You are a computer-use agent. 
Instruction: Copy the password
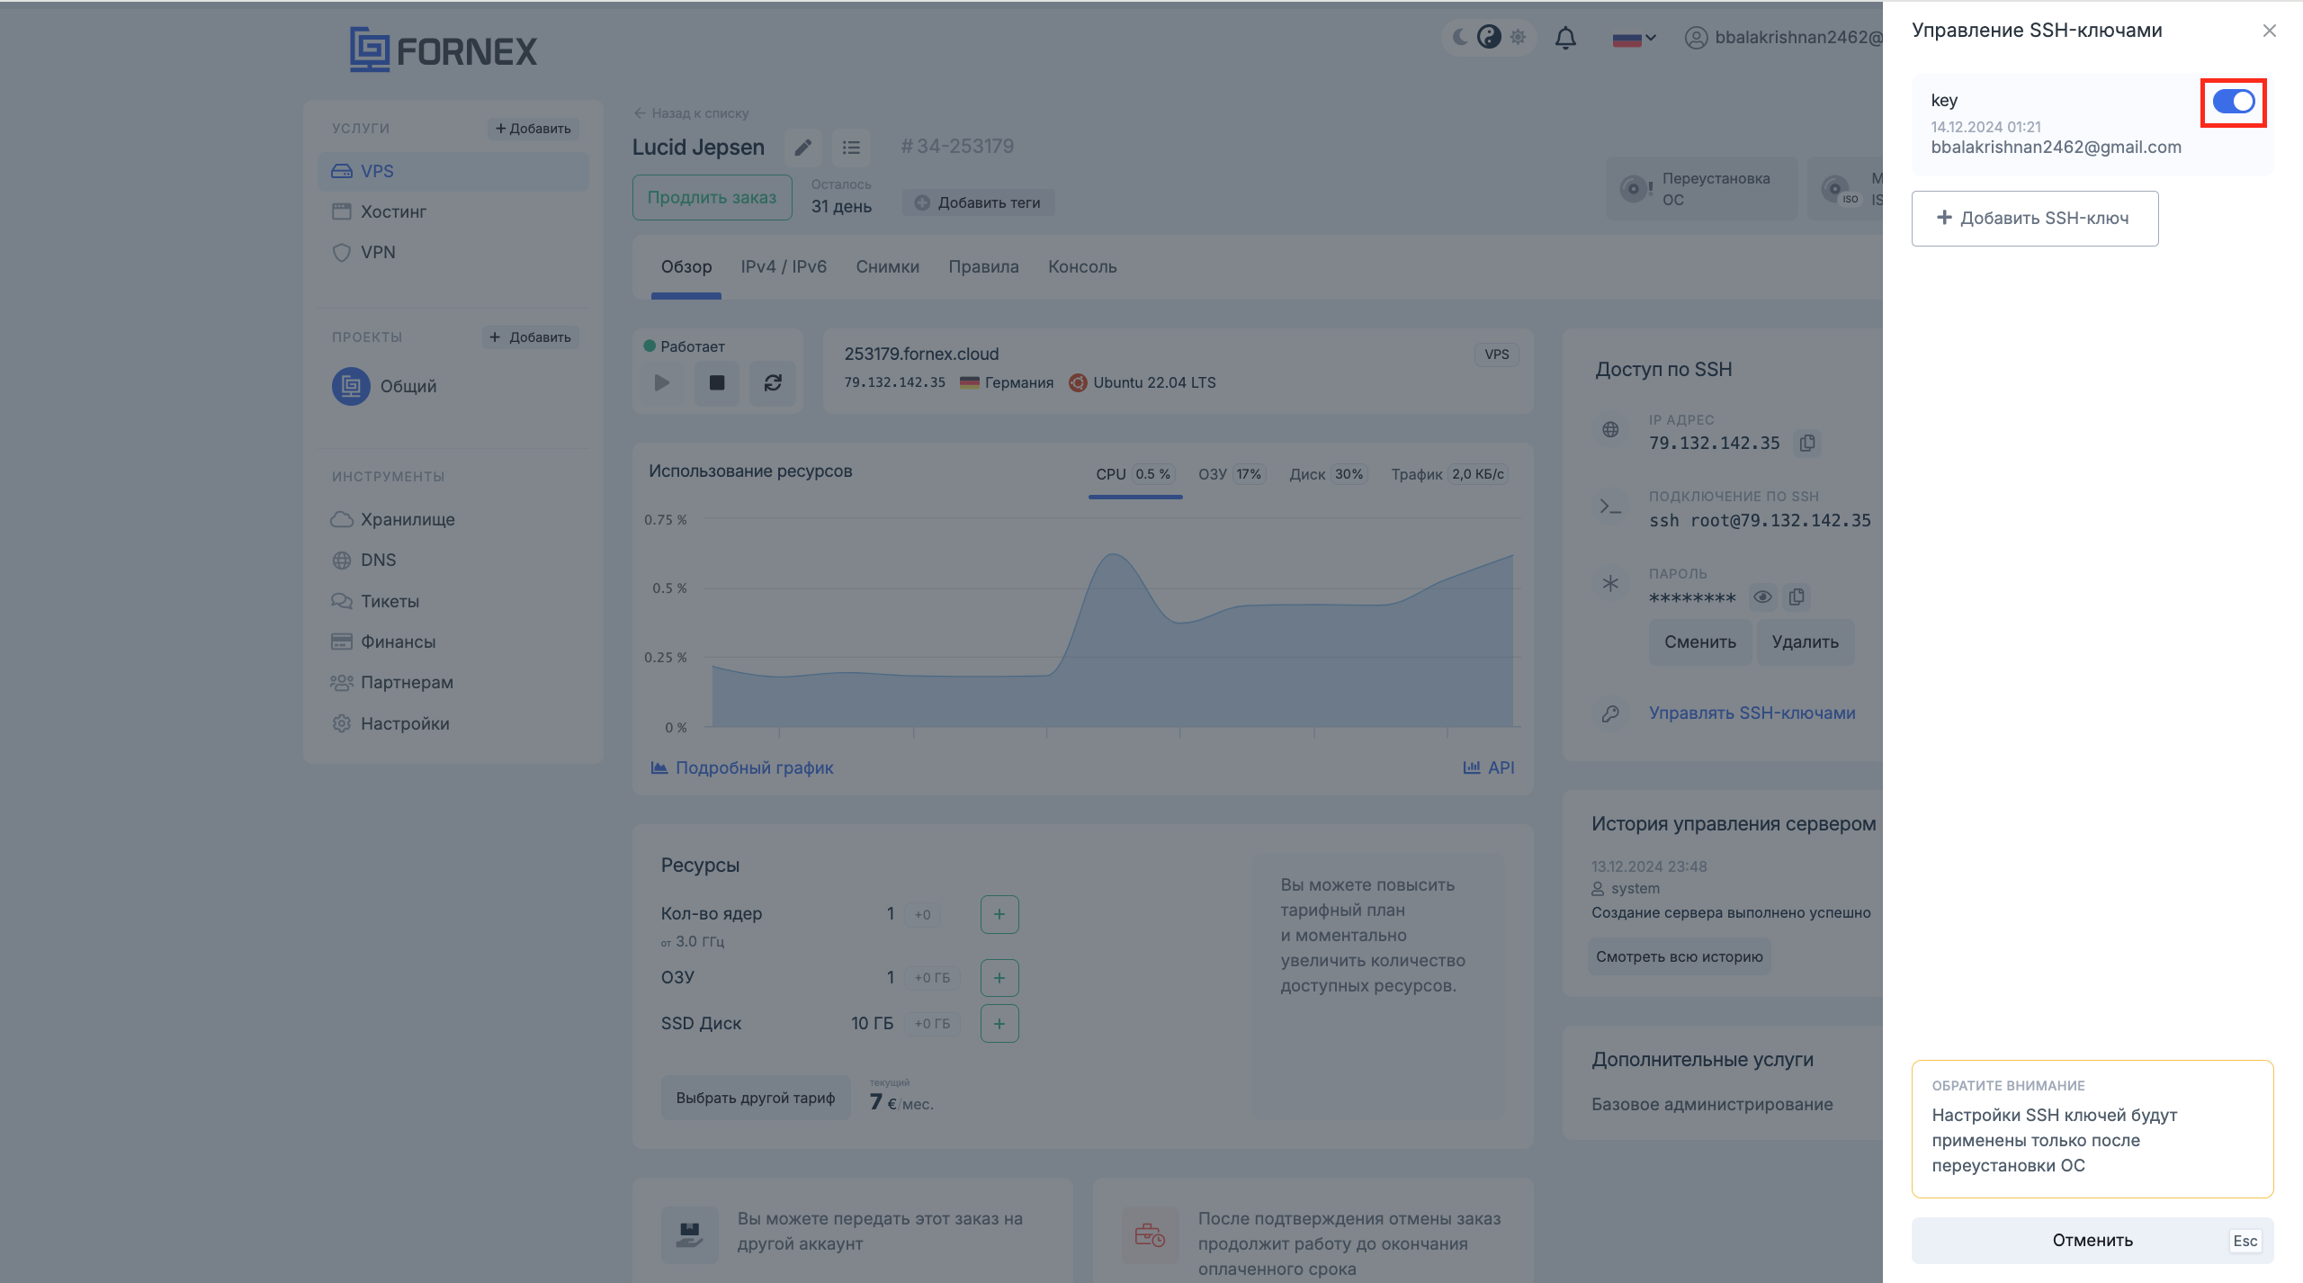click(1797, 597)
